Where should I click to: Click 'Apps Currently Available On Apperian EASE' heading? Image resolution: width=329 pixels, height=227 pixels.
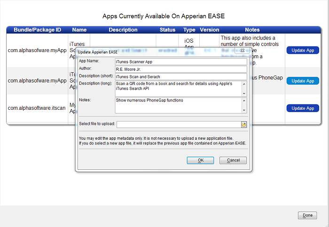(x=164, y=16)
